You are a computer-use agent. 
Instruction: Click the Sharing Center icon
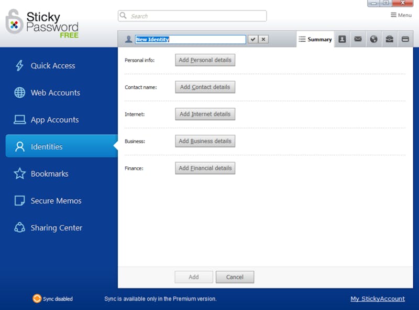pos(19,227)
